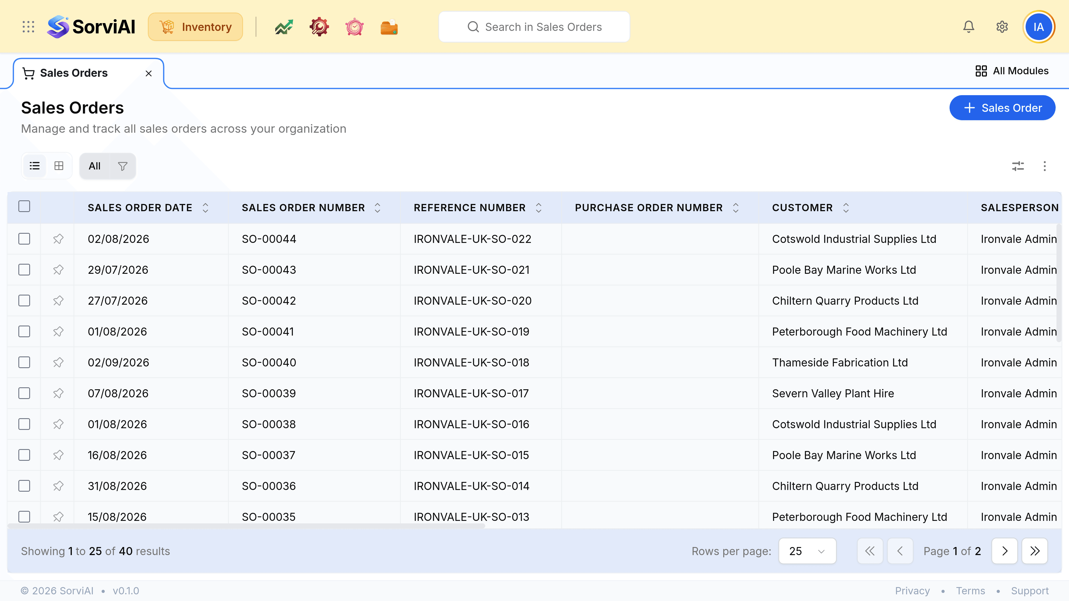The width and height of the screenshot is (1069, 601).
Task: Sort by Sales Order Date
Action: pos(205,208)
